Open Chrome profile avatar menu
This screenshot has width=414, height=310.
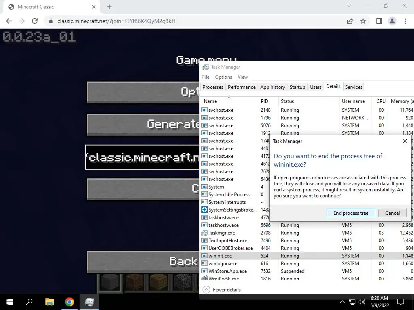392,21
